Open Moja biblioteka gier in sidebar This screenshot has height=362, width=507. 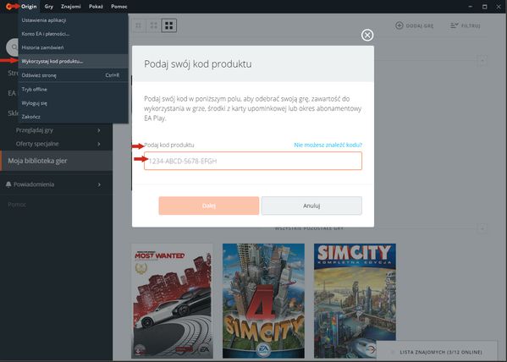coord(56,161)
